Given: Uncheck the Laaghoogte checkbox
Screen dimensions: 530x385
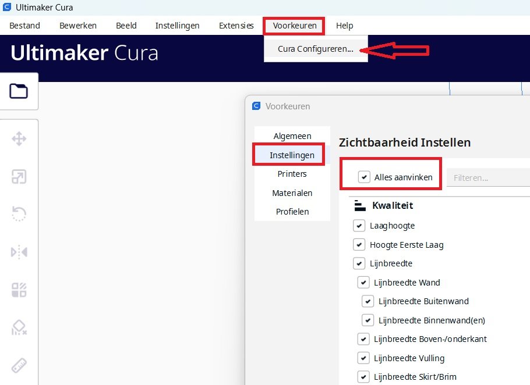Looking at the screenshot, I should click(359, 226).
